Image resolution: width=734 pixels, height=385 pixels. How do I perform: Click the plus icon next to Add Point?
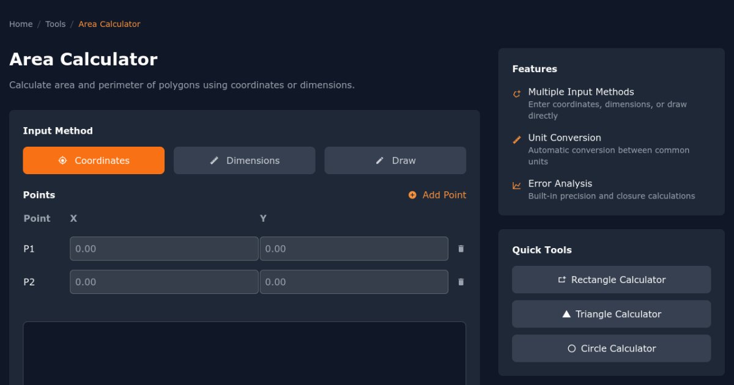coord(412,194)
